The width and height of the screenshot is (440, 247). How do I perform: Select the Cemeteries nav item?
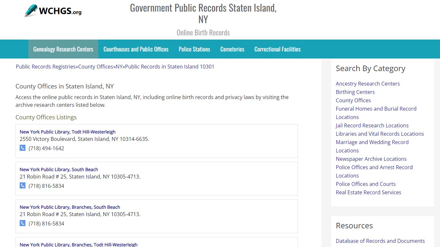[x=232, y=49]
